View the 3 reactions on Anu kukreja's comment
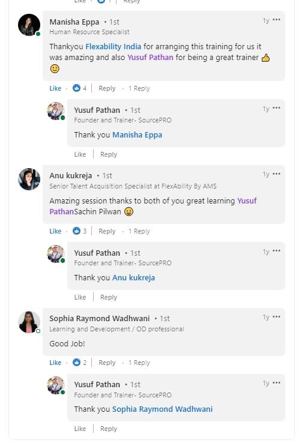 click(79, 231)
